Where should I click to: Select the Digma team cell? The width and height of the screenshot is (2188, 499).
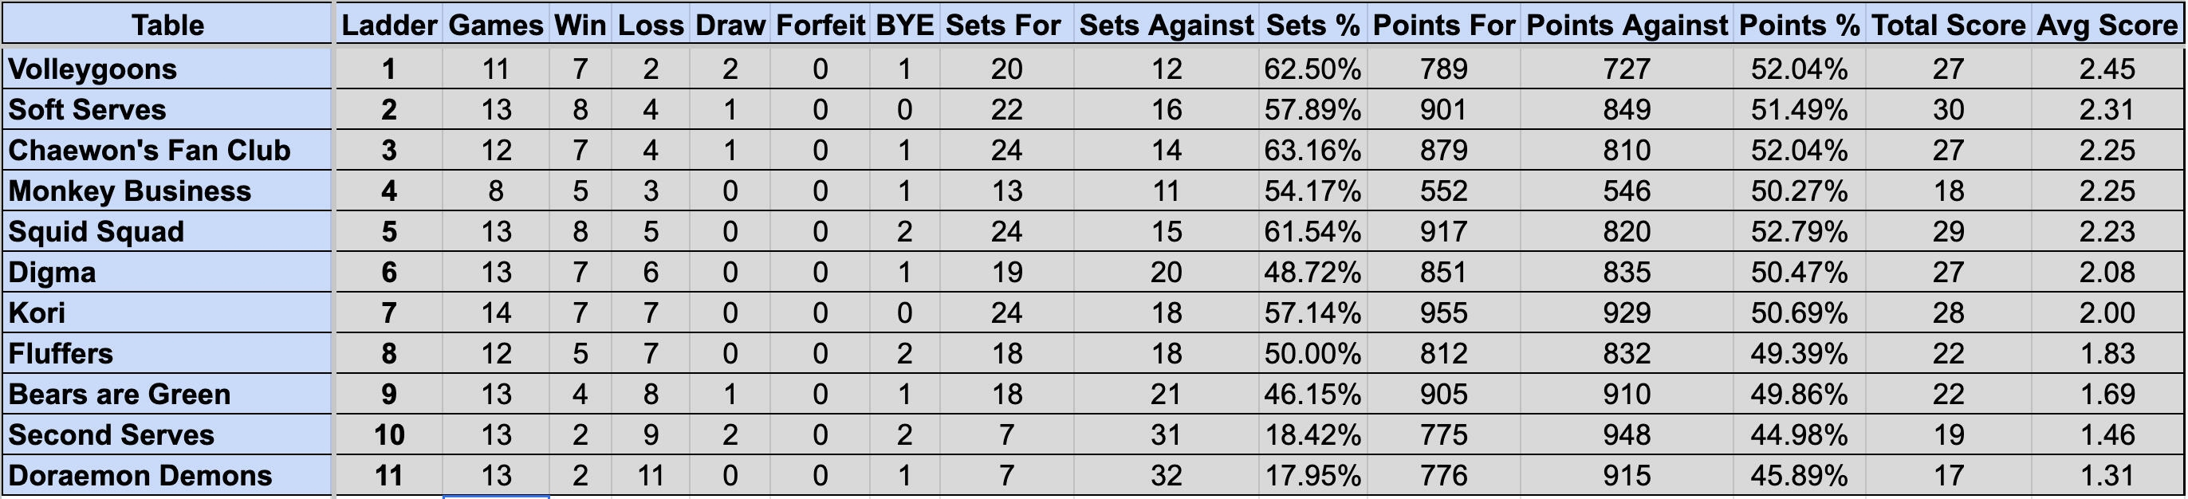pyautogui.click(x=167, y=273)
